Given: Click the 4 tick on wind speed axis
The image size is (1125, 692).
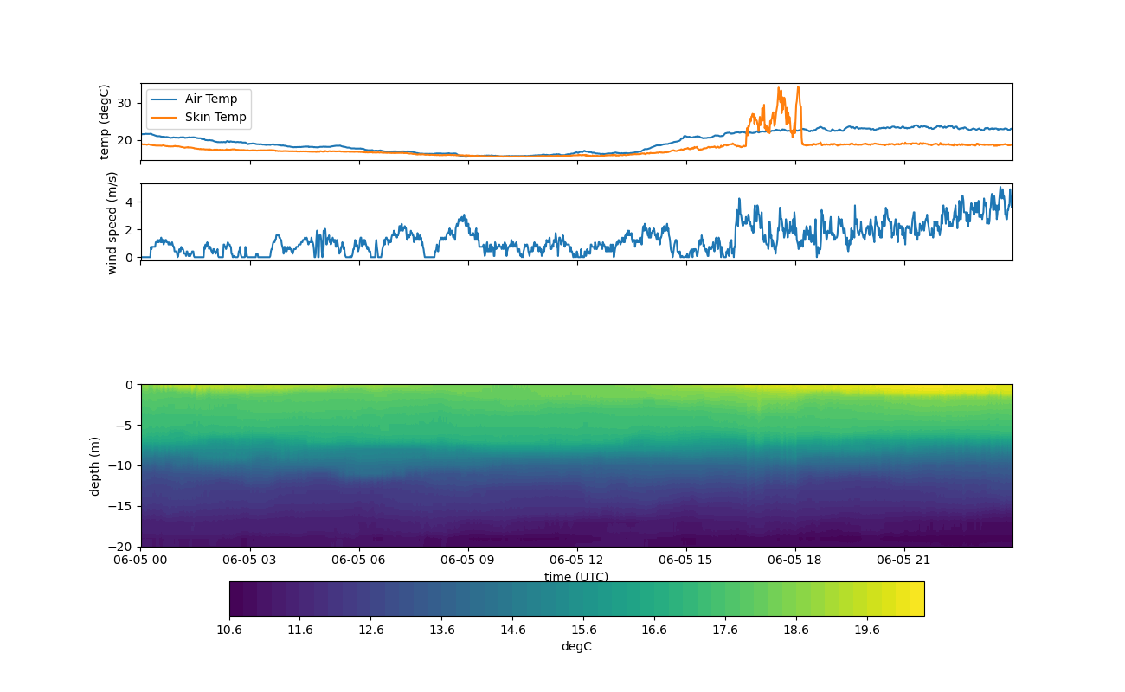Looking at the screenshot, I should coord(129,202).
